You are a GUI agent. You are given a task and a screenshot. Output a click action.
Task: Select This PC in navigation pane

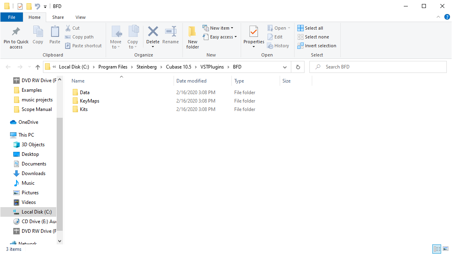(x=22, y=135)
